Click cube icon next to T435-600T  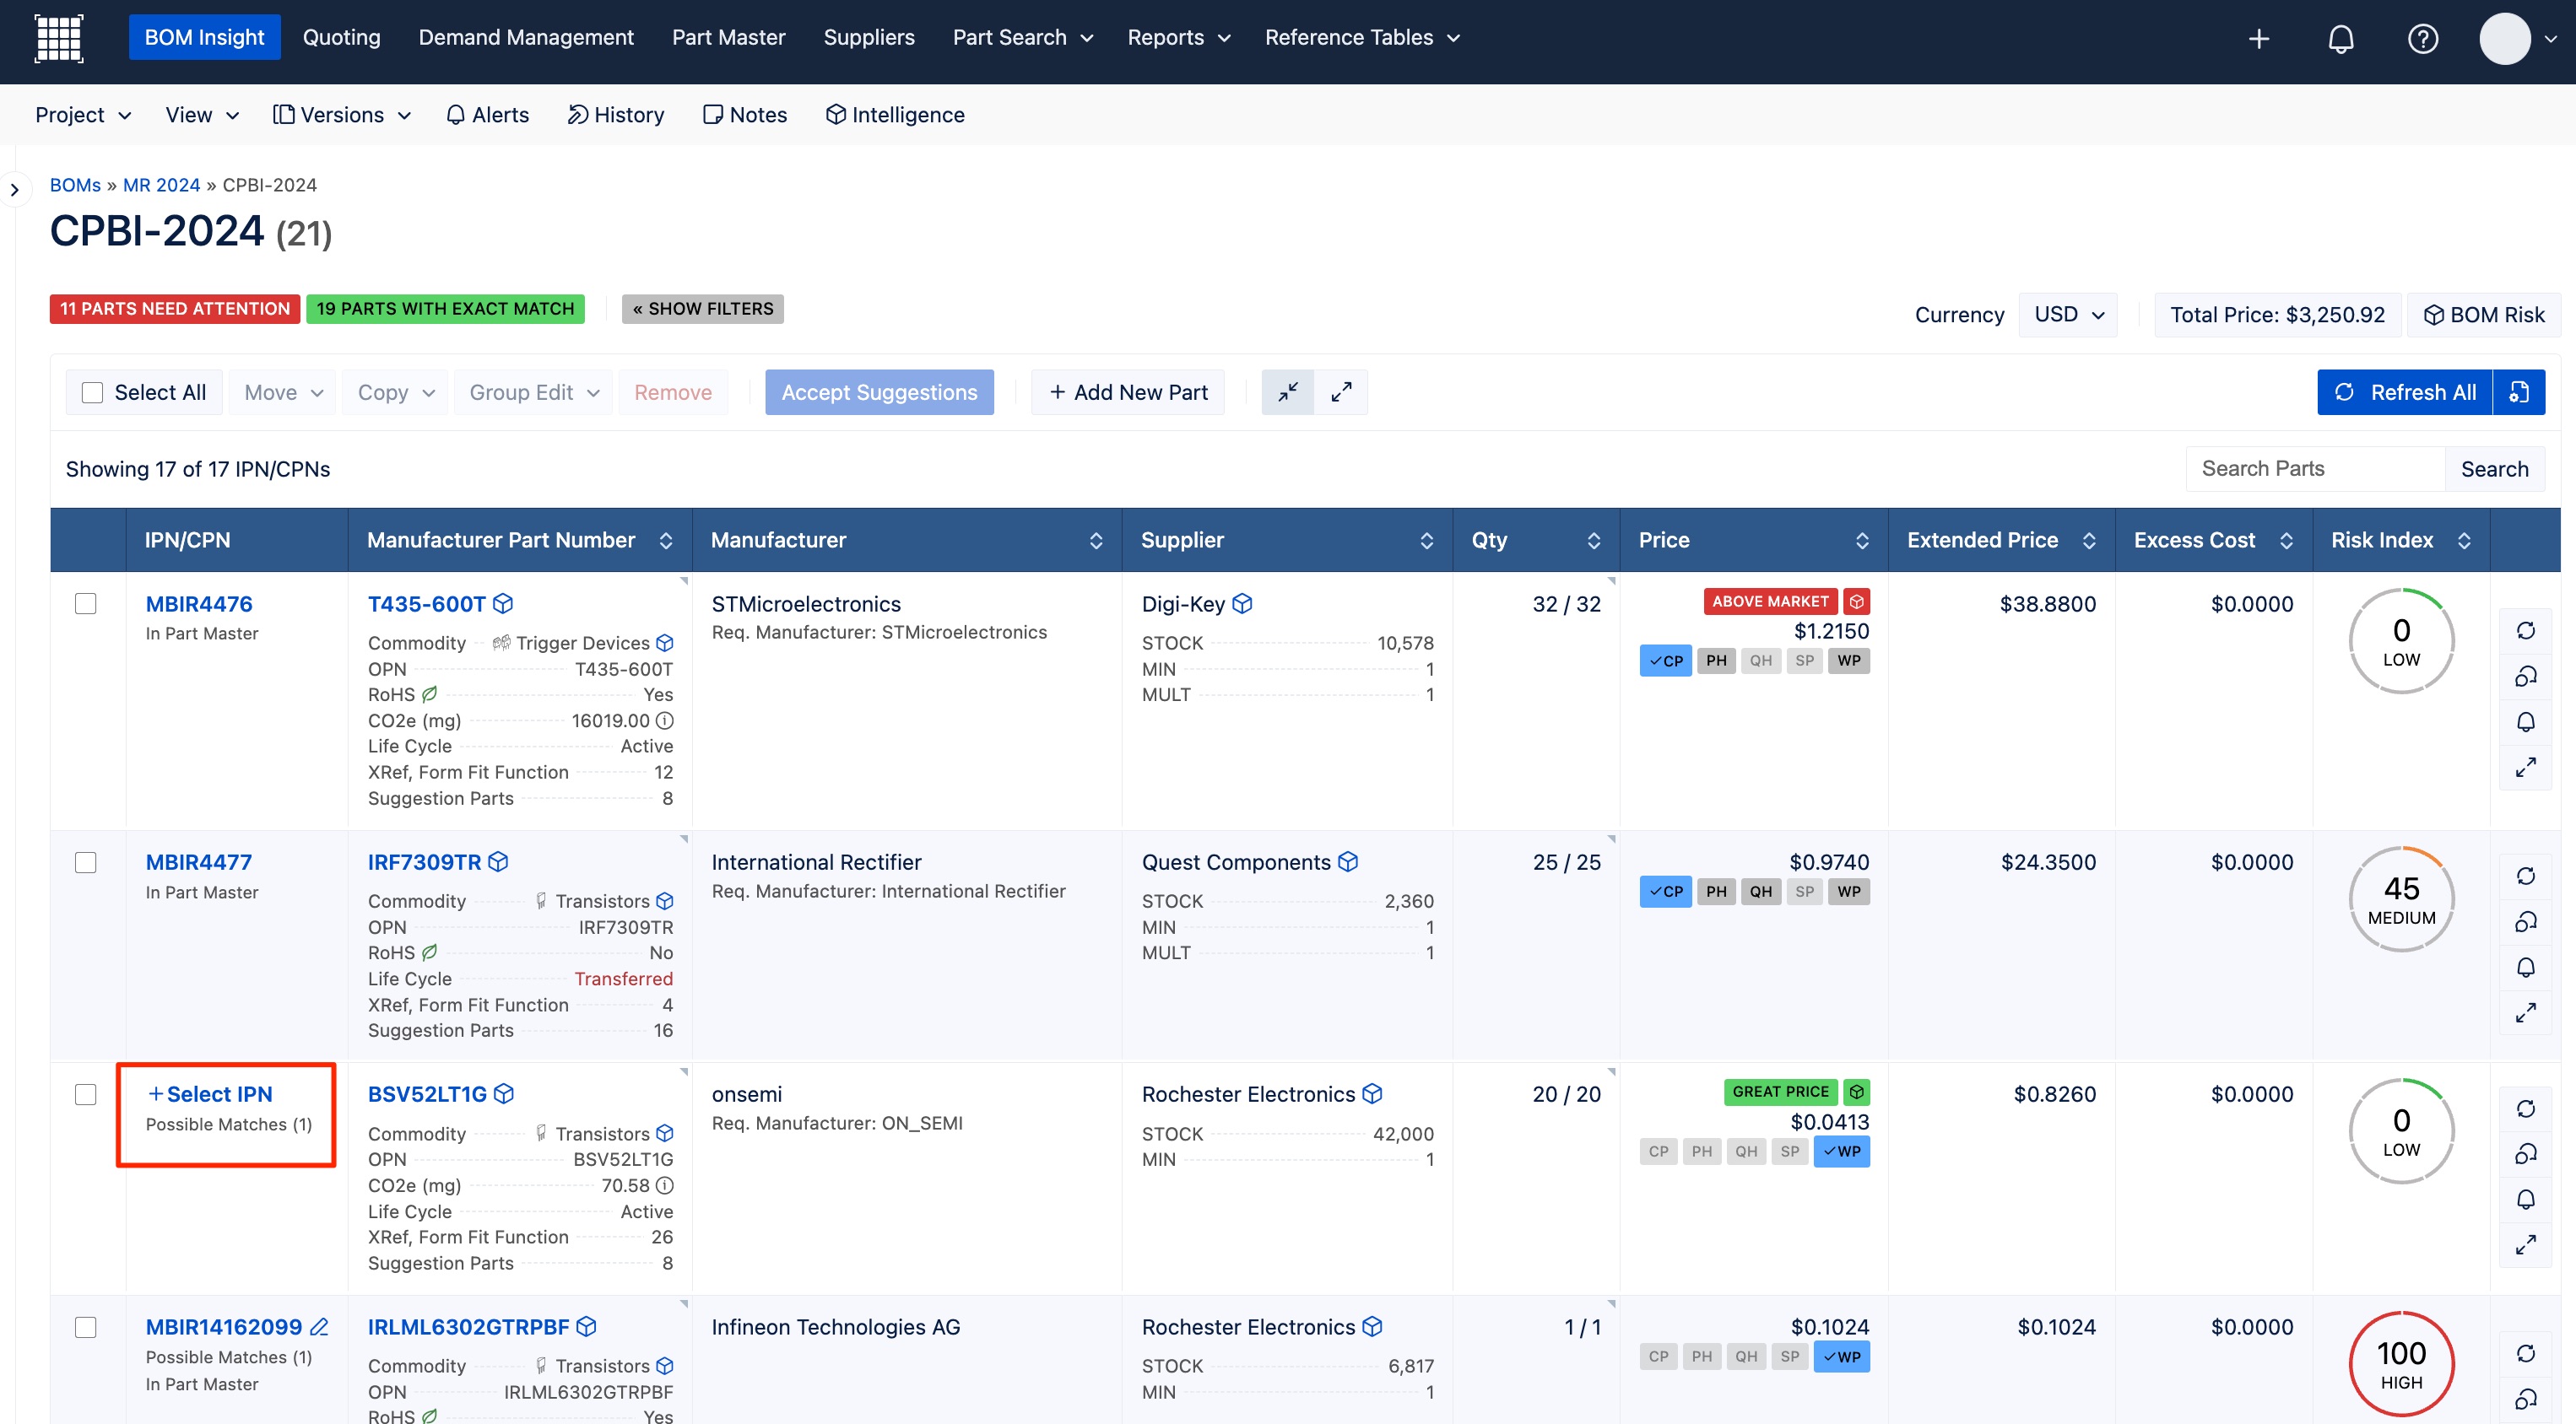click(504, 603)
